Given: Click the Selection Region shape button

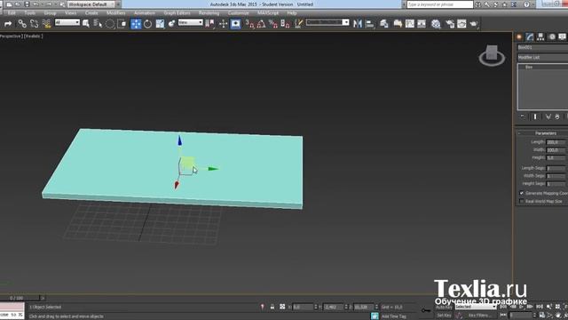Looking at the screenshot, I should click(x=110, y=24).
